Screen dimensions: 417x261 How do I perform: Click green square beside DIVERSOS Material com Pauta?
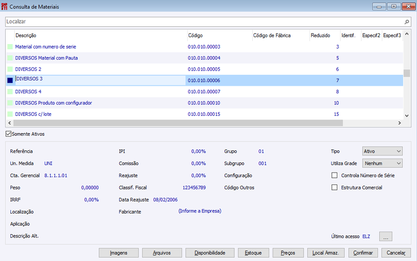pos(10,58)
